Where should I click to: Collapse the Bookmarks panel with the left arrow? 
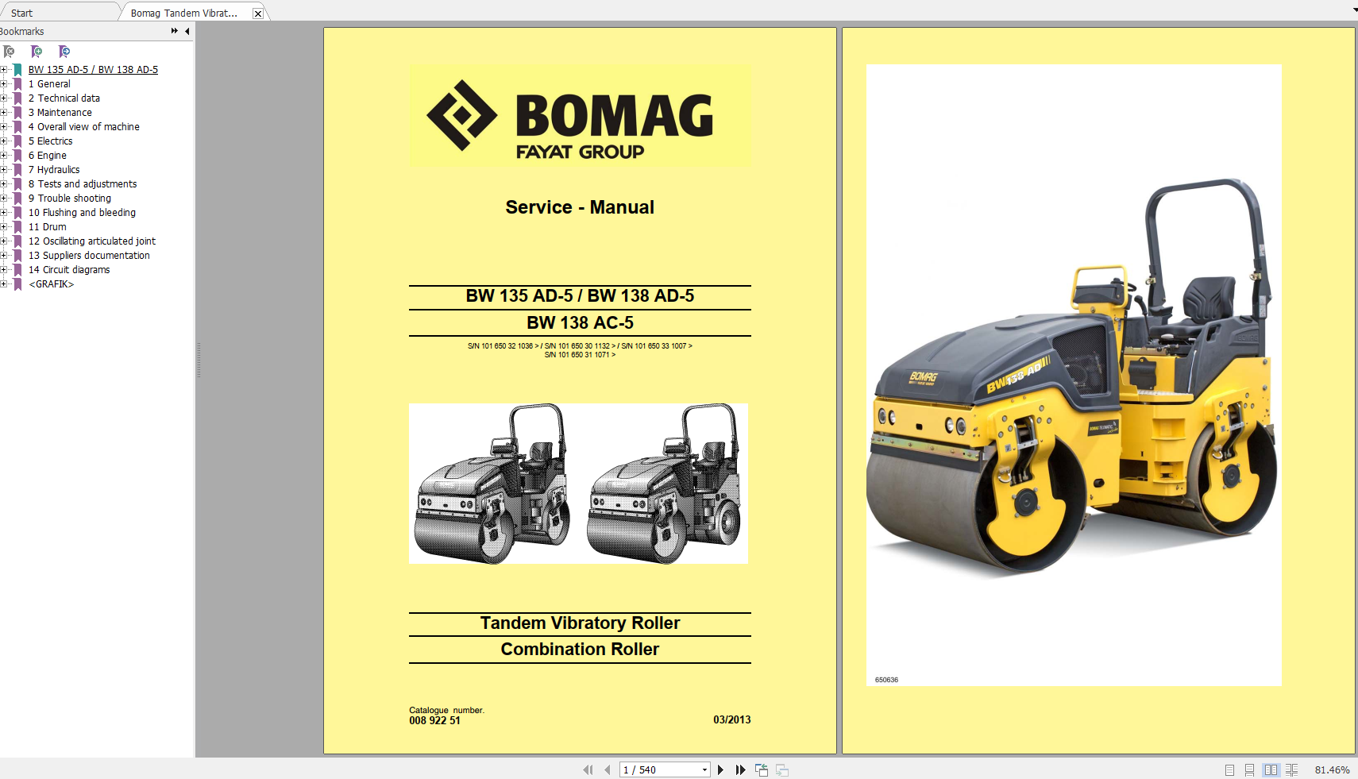pos(187,31)
